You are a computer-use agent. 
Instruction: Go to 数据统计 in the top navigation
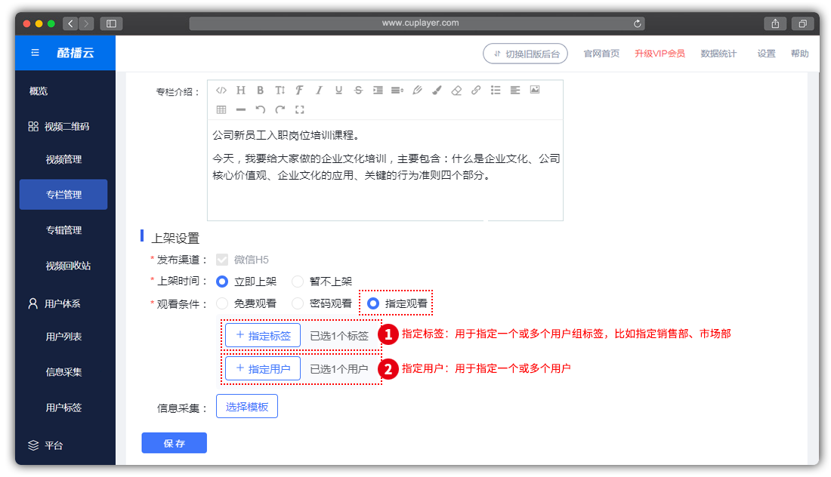718,54
